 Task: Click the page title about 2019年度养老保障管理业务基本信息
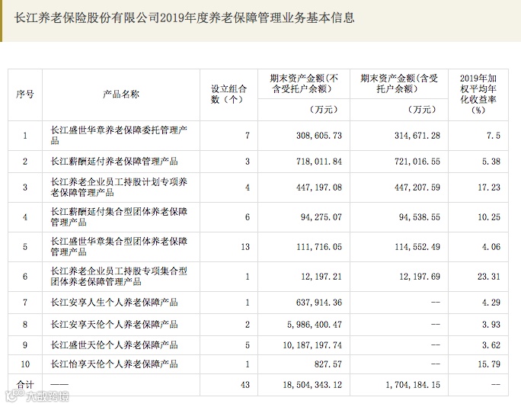coord(184,18)
